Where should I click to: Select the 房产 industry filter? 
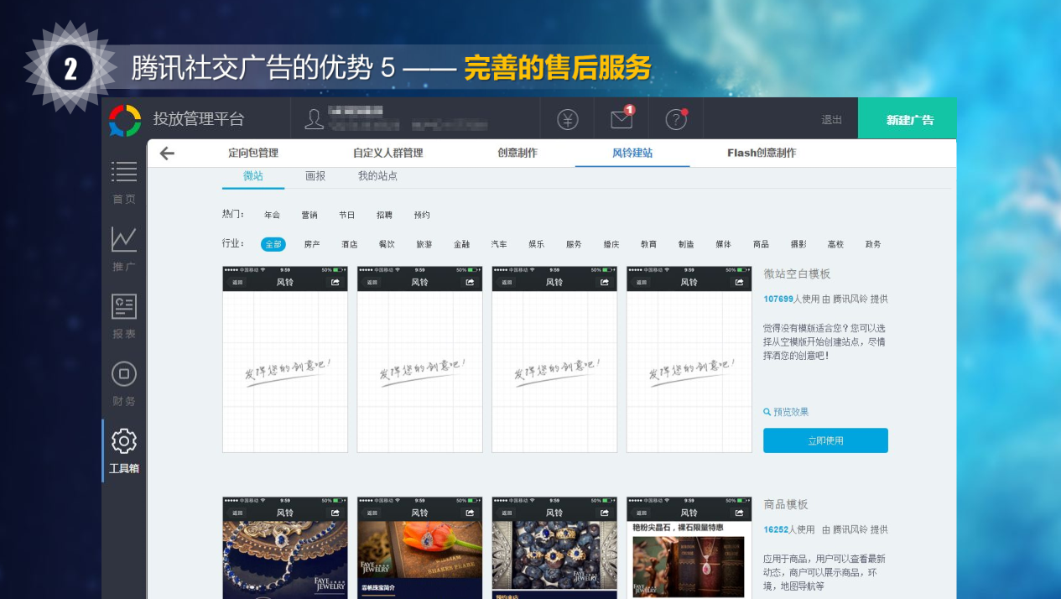(x=312, y=244)
